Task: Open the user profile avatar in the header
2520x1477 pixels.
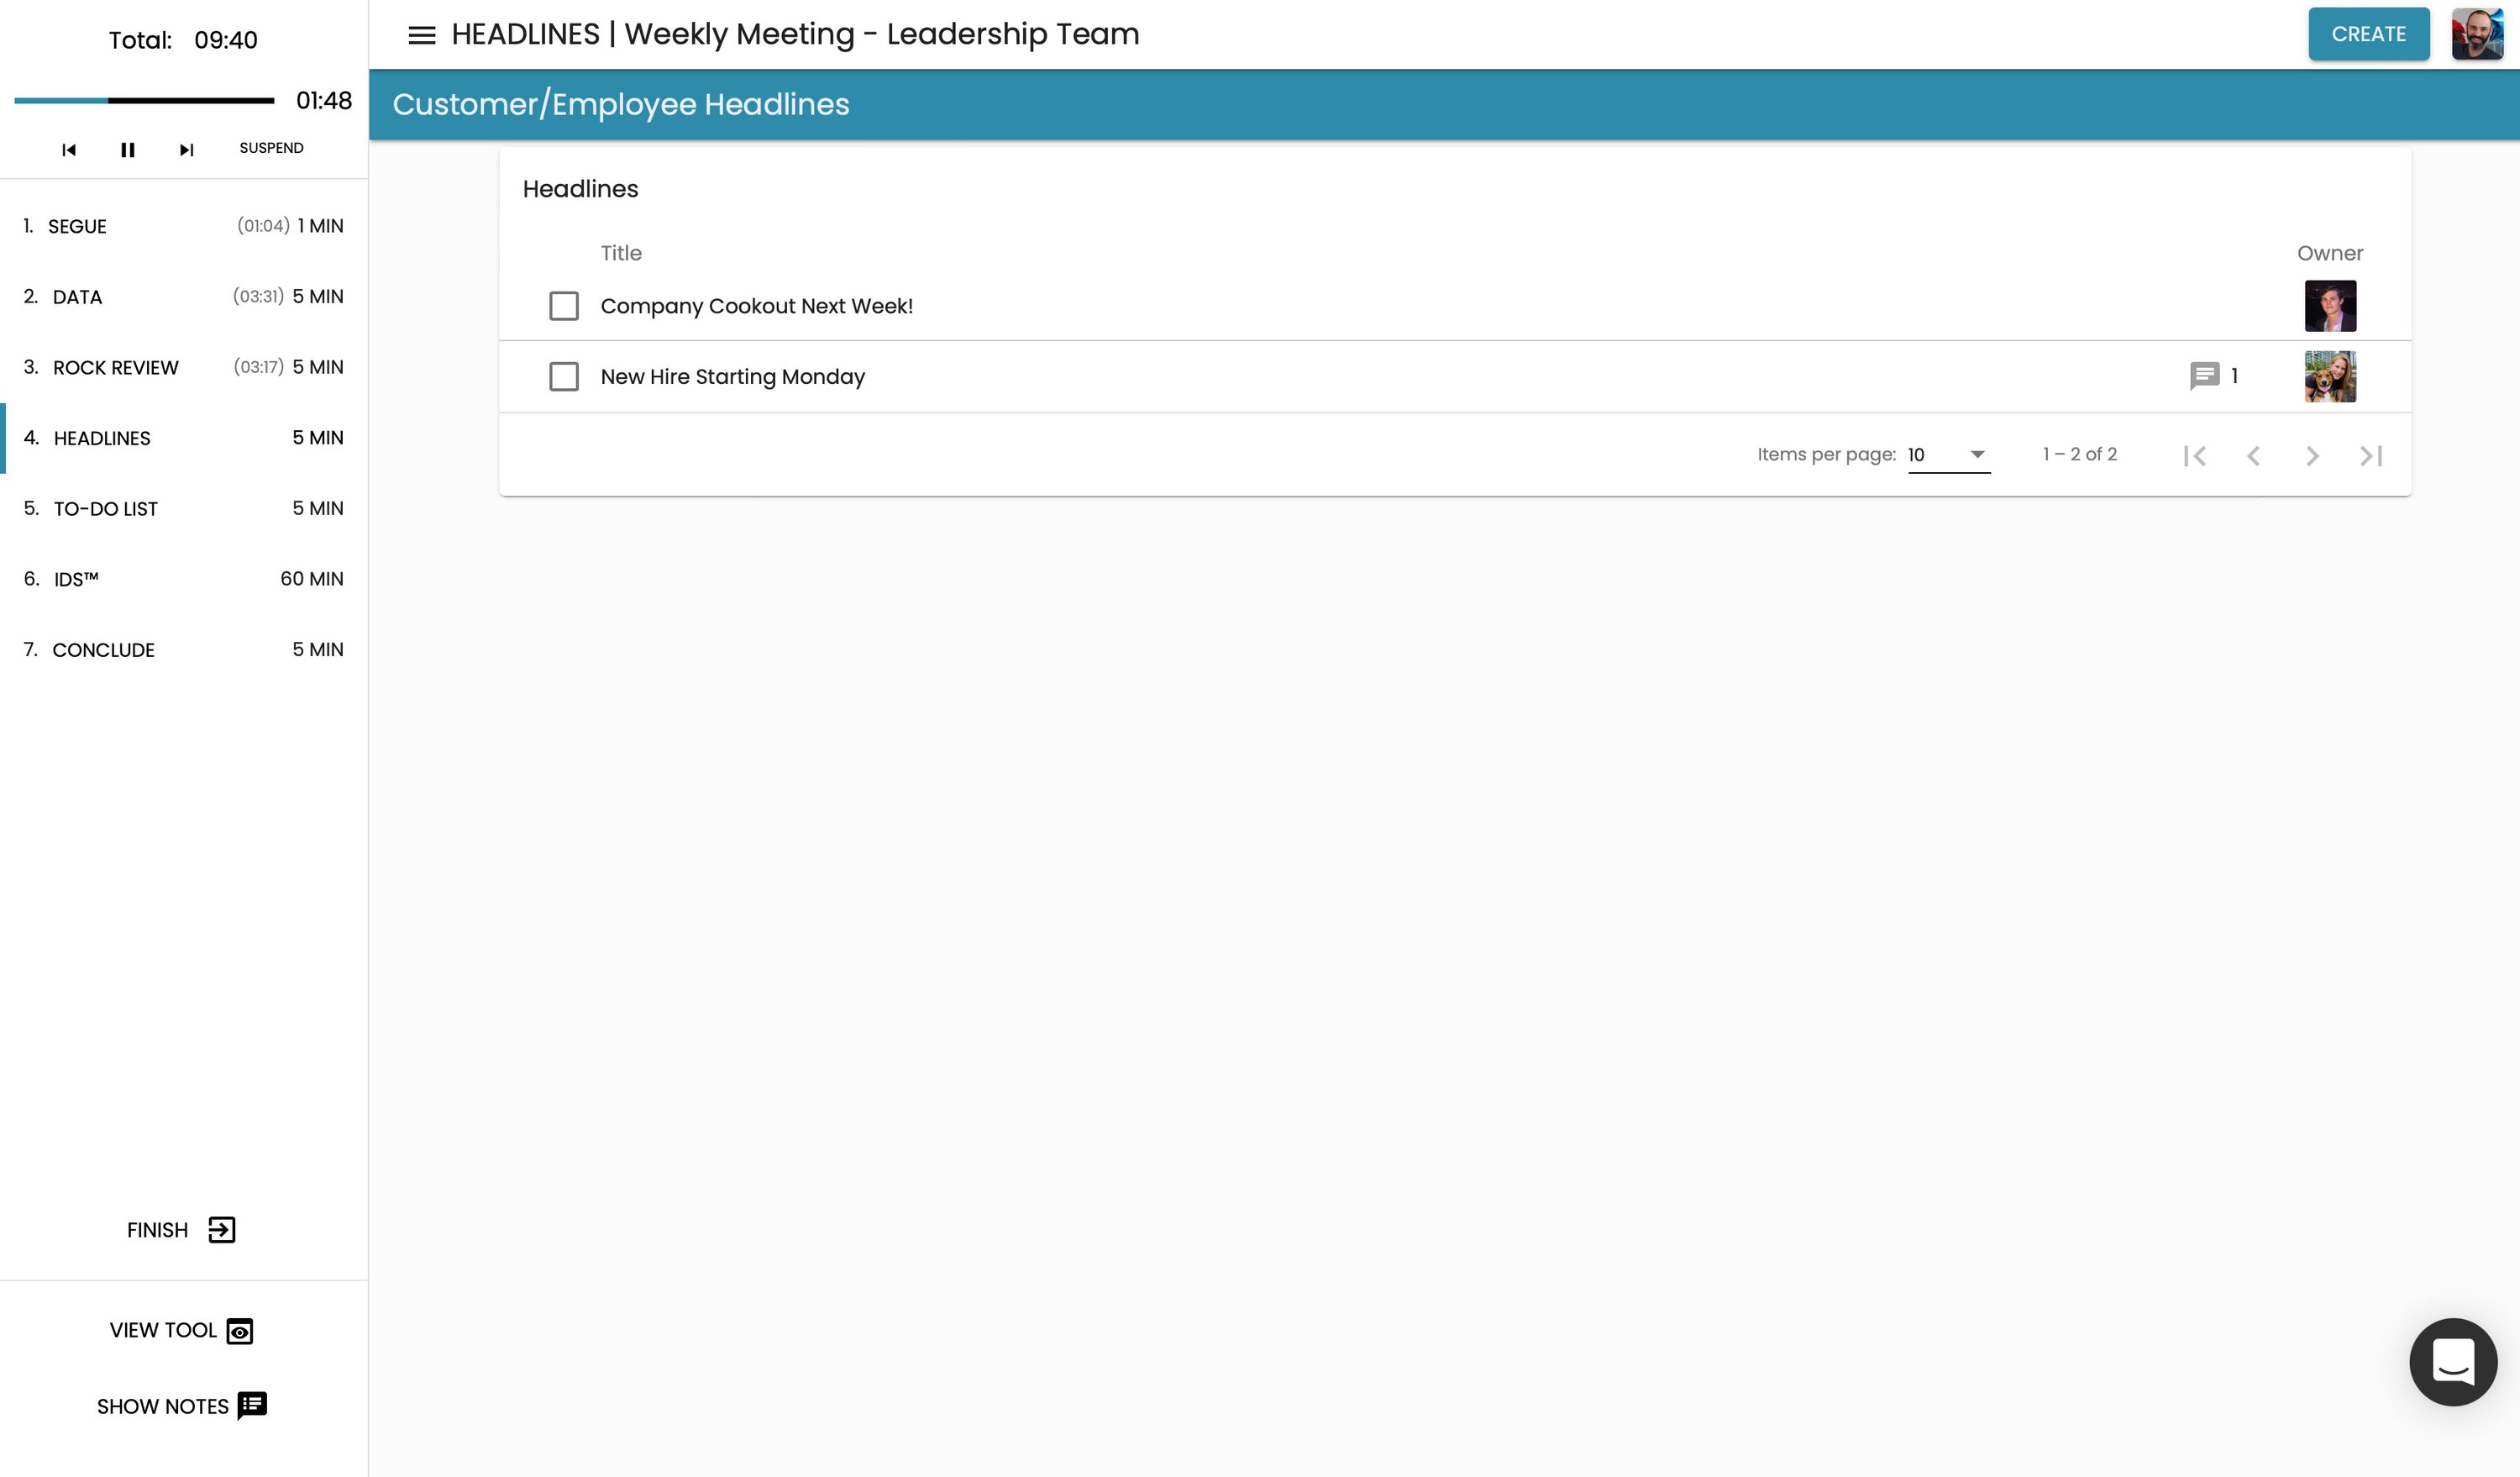Action: click(x=2476, y=35)
